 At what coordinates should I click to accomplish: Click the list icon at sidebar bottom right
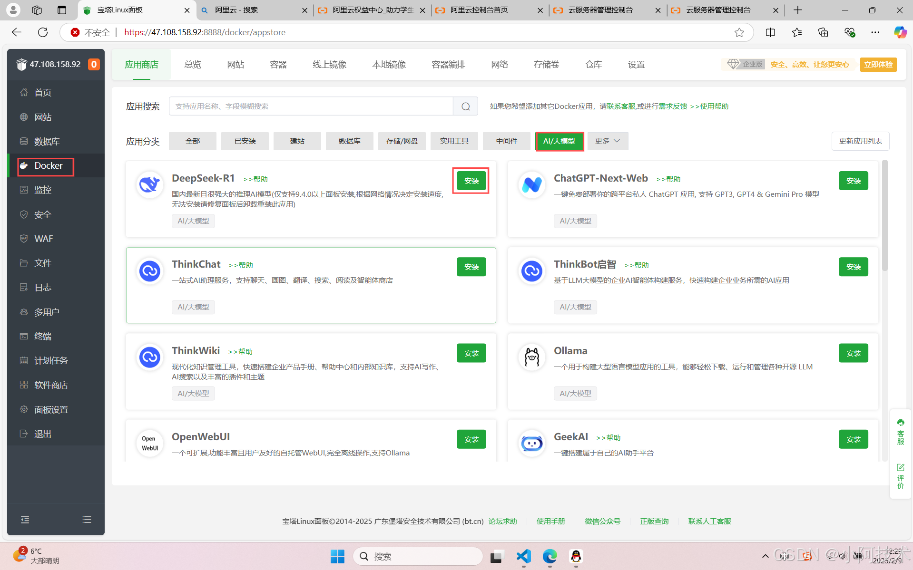point(87,520)
